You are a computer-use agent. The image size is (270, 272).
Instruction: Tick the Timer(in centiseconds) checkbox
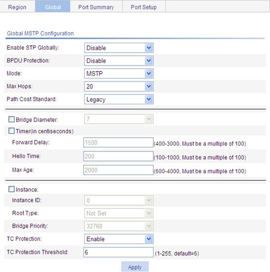(11, 131)
